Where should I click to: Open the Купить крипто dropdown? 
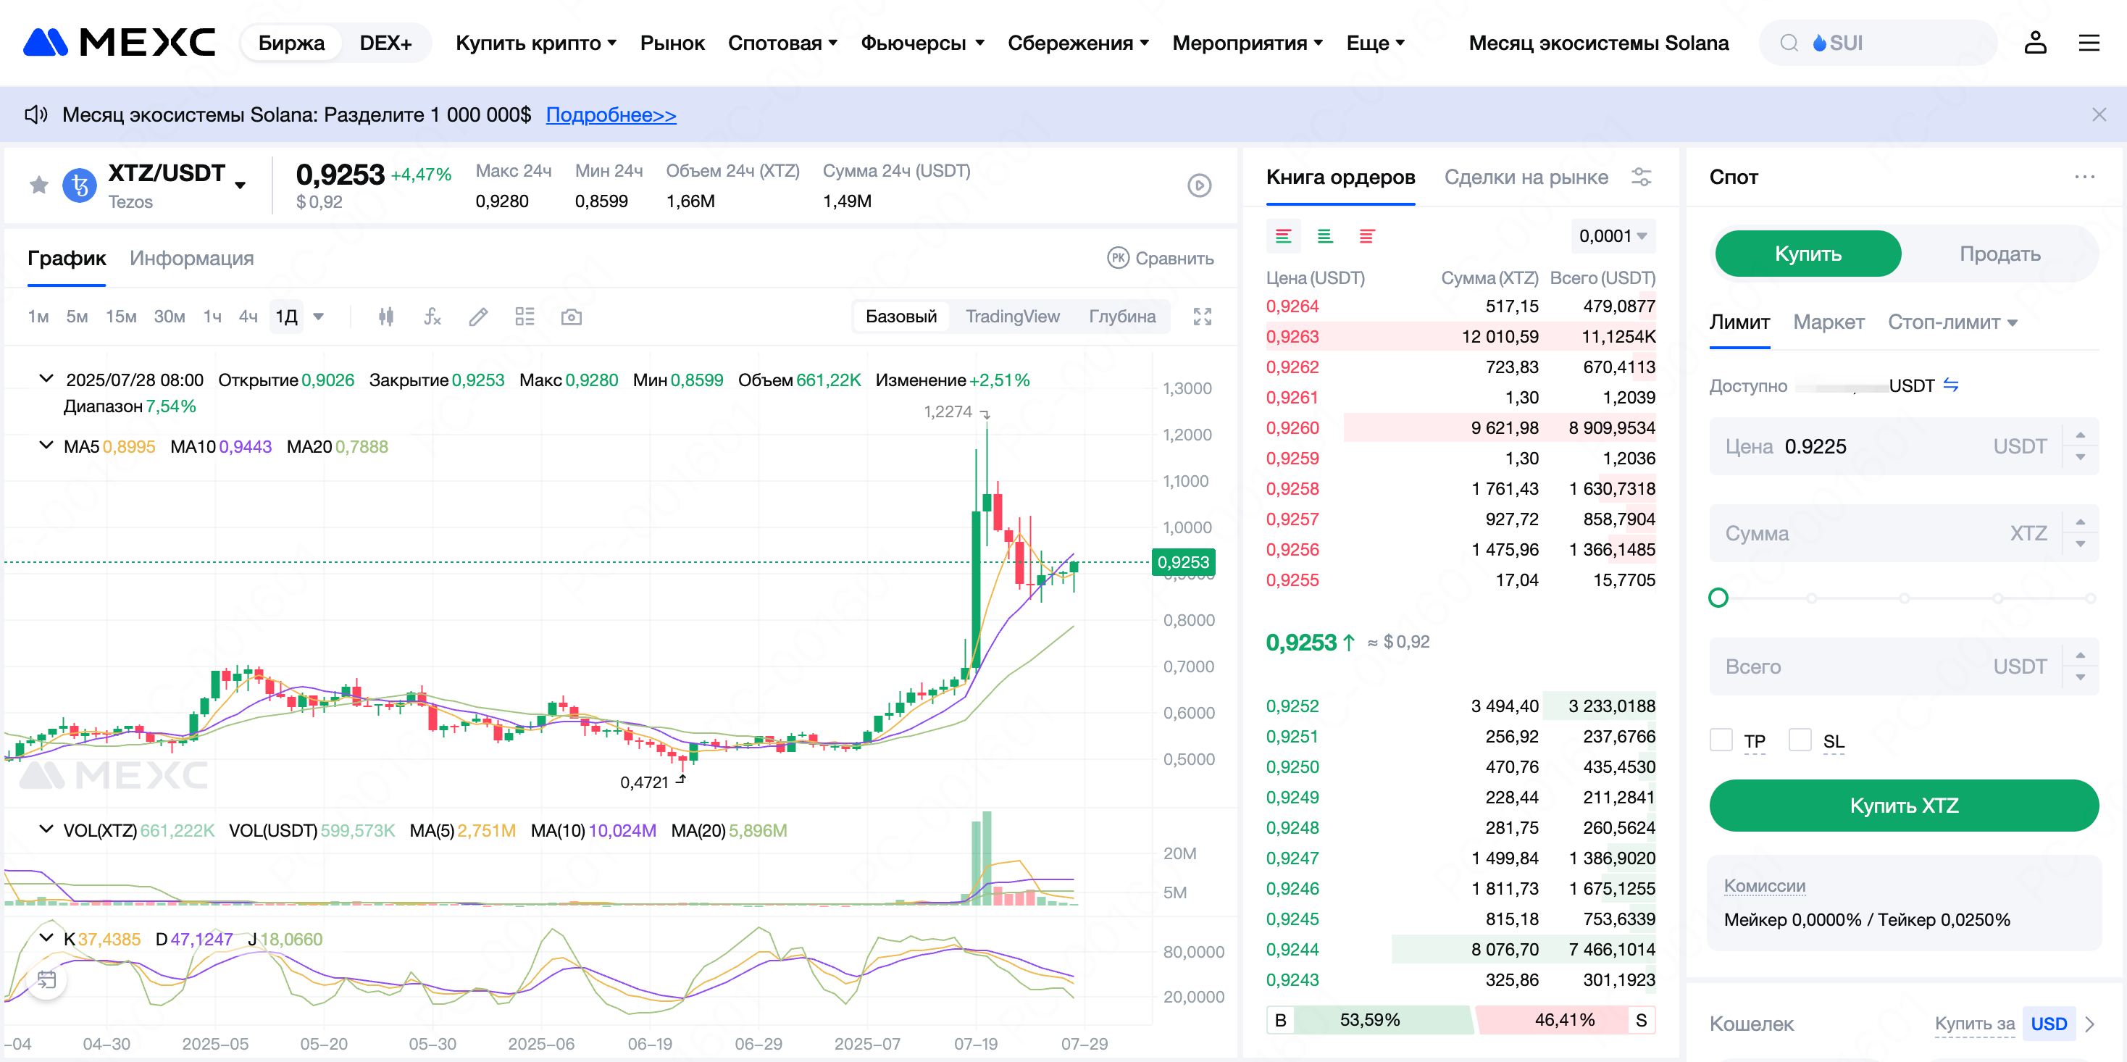[x=536, y=43]
